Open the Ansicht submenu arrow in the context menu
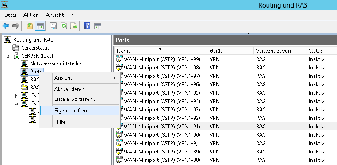337x165 pixels. pos(115,78)
